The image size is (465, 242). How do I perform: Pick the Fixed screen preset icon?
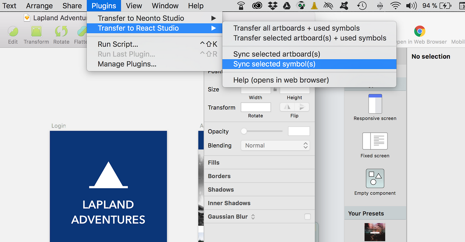[375, 141]
